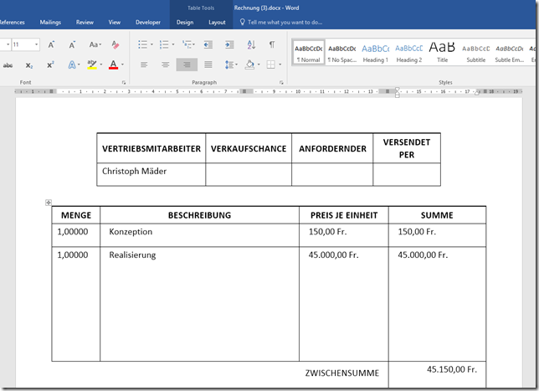Open the Developer ribbon tab
Screen dimensions: 539x391
tap(148, 23)
